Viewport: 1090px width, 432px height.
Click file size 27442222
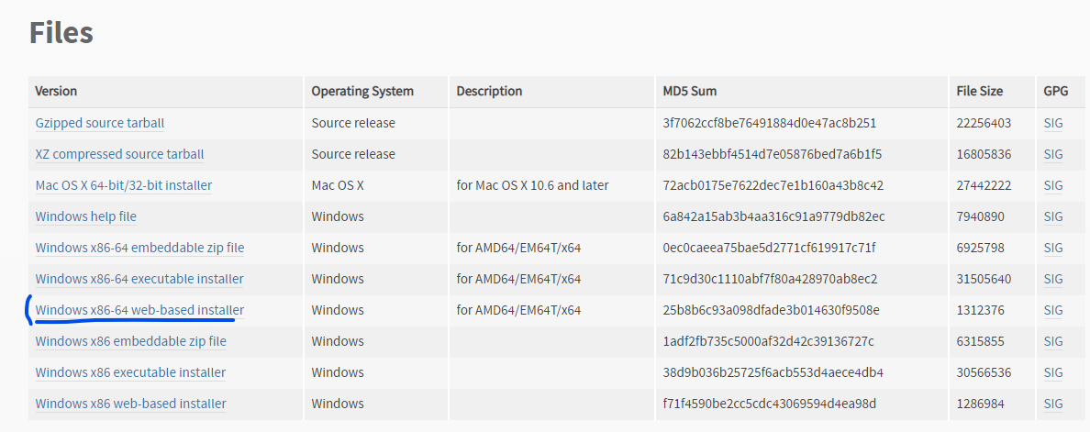point(984,185)
